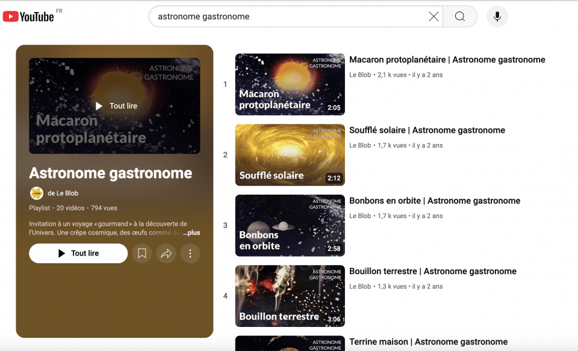578x351 pixels.
Task: Open the Macaron protoplanétaire video thumbnail
Action: (290, 84)
